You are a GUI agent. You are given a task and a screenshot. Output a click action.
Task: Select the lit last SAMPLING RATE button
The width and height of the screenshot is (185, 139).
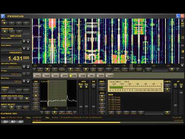(x=27, y=99)
